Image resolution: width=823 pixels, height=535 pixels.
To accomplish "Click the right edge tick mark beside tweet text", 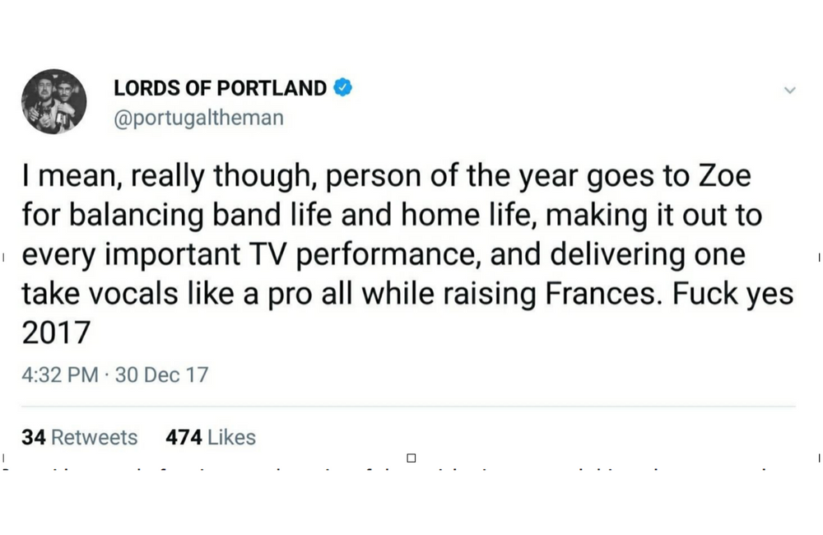I will coord(819,258).
